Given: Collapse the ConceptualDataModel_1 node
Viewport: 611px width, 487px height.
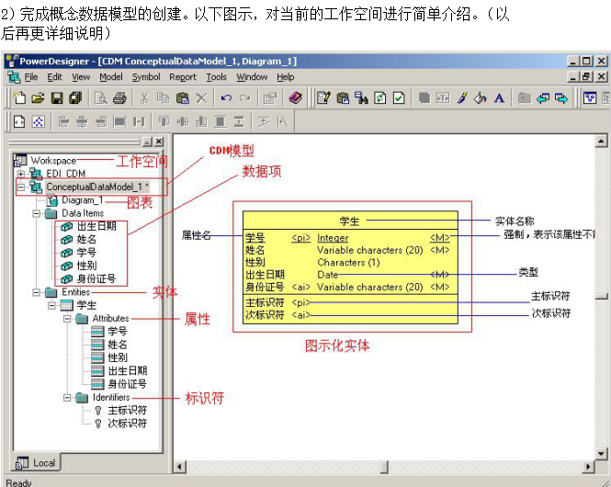Looking at the screenshot, I should pos(21,187).
